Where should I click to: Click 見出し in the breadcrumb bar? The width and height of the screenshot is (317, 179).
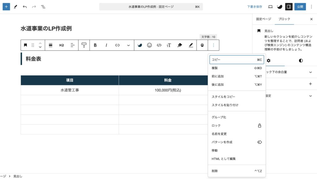click(18, 176)
